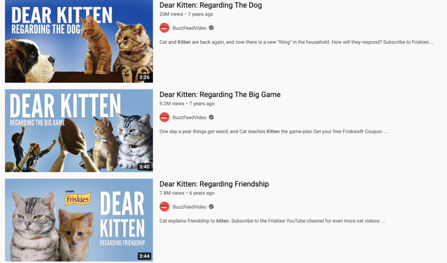This screenshot has height=263, width=447.
Task: Click title 'Dear Kitten: Regarding The Dog'
Action: pyautogui.click(x=210, y=5)
